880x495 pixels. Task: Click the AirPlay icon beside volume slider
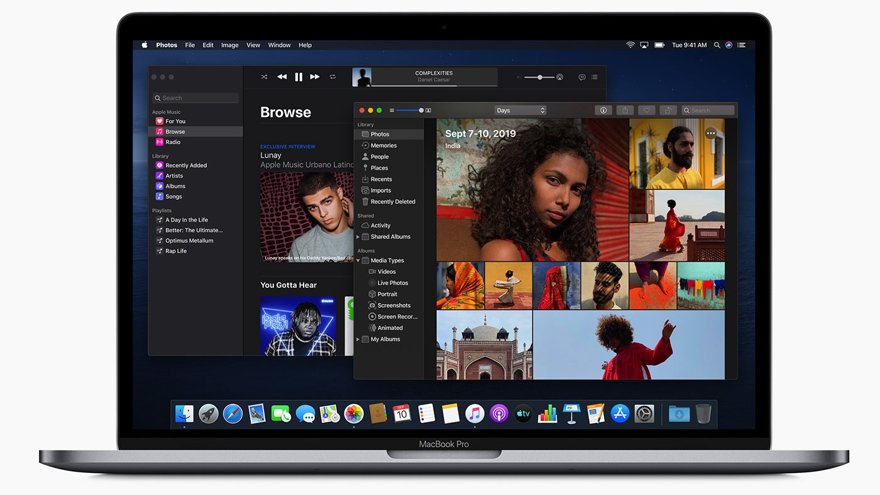(559, 77)
